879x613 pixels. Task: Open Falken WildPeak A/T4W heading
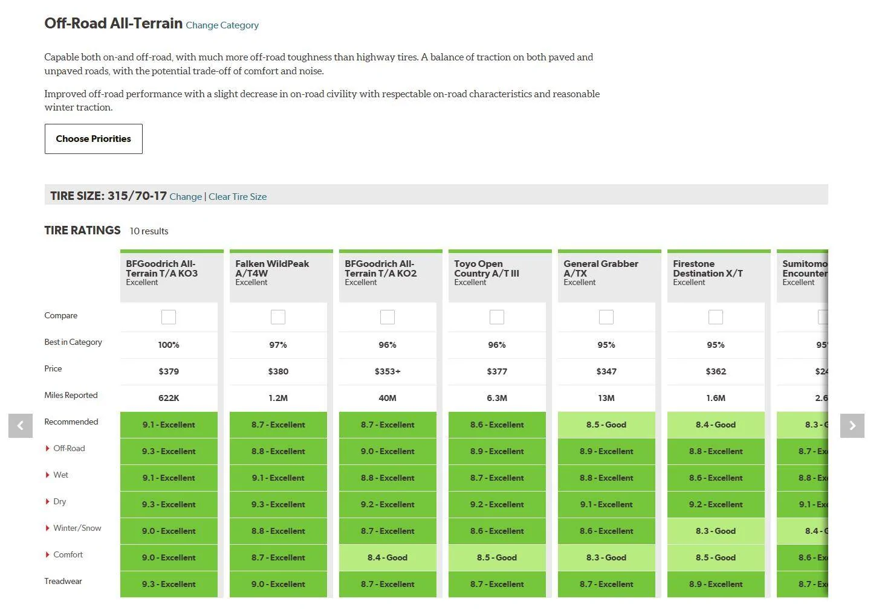(x=272, y=269)
